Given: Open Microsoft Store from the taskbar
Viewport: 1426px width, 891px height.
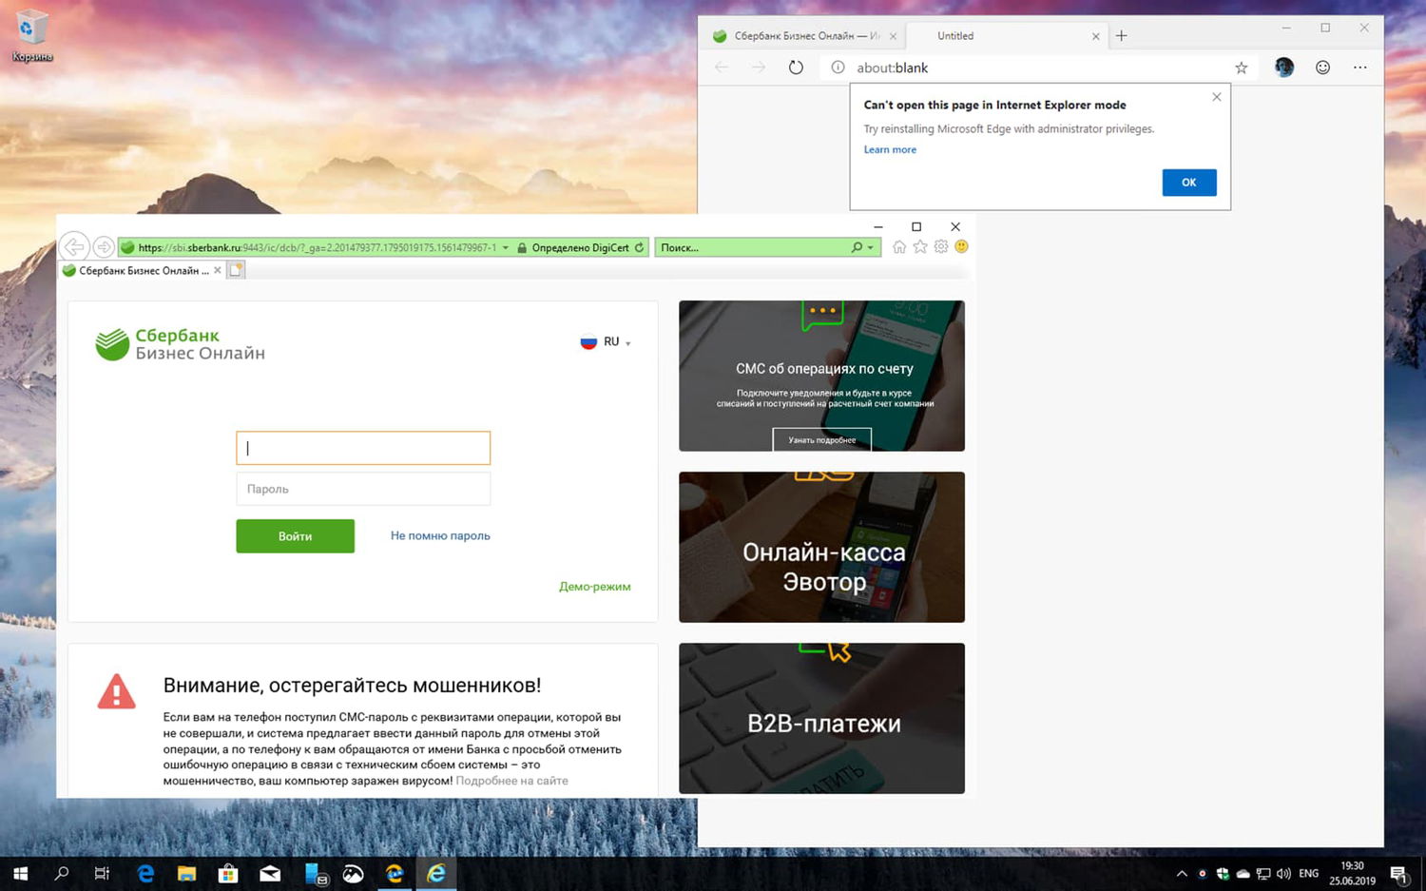Looking at the screenshot, I should pos(227,873).
